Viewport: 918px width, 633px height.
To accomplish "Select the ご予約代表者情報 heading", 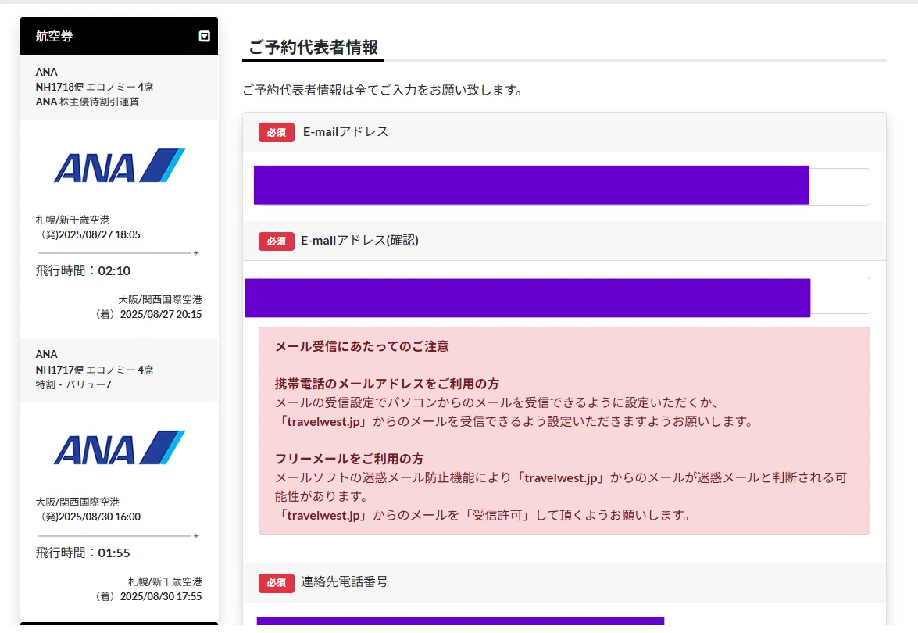I will point(313,48).
